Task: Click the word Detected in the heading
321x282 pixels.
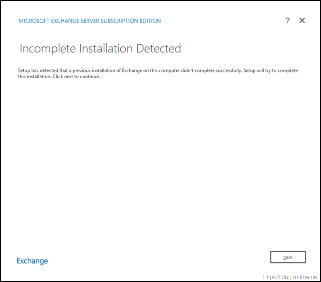Action: [158, 48]
